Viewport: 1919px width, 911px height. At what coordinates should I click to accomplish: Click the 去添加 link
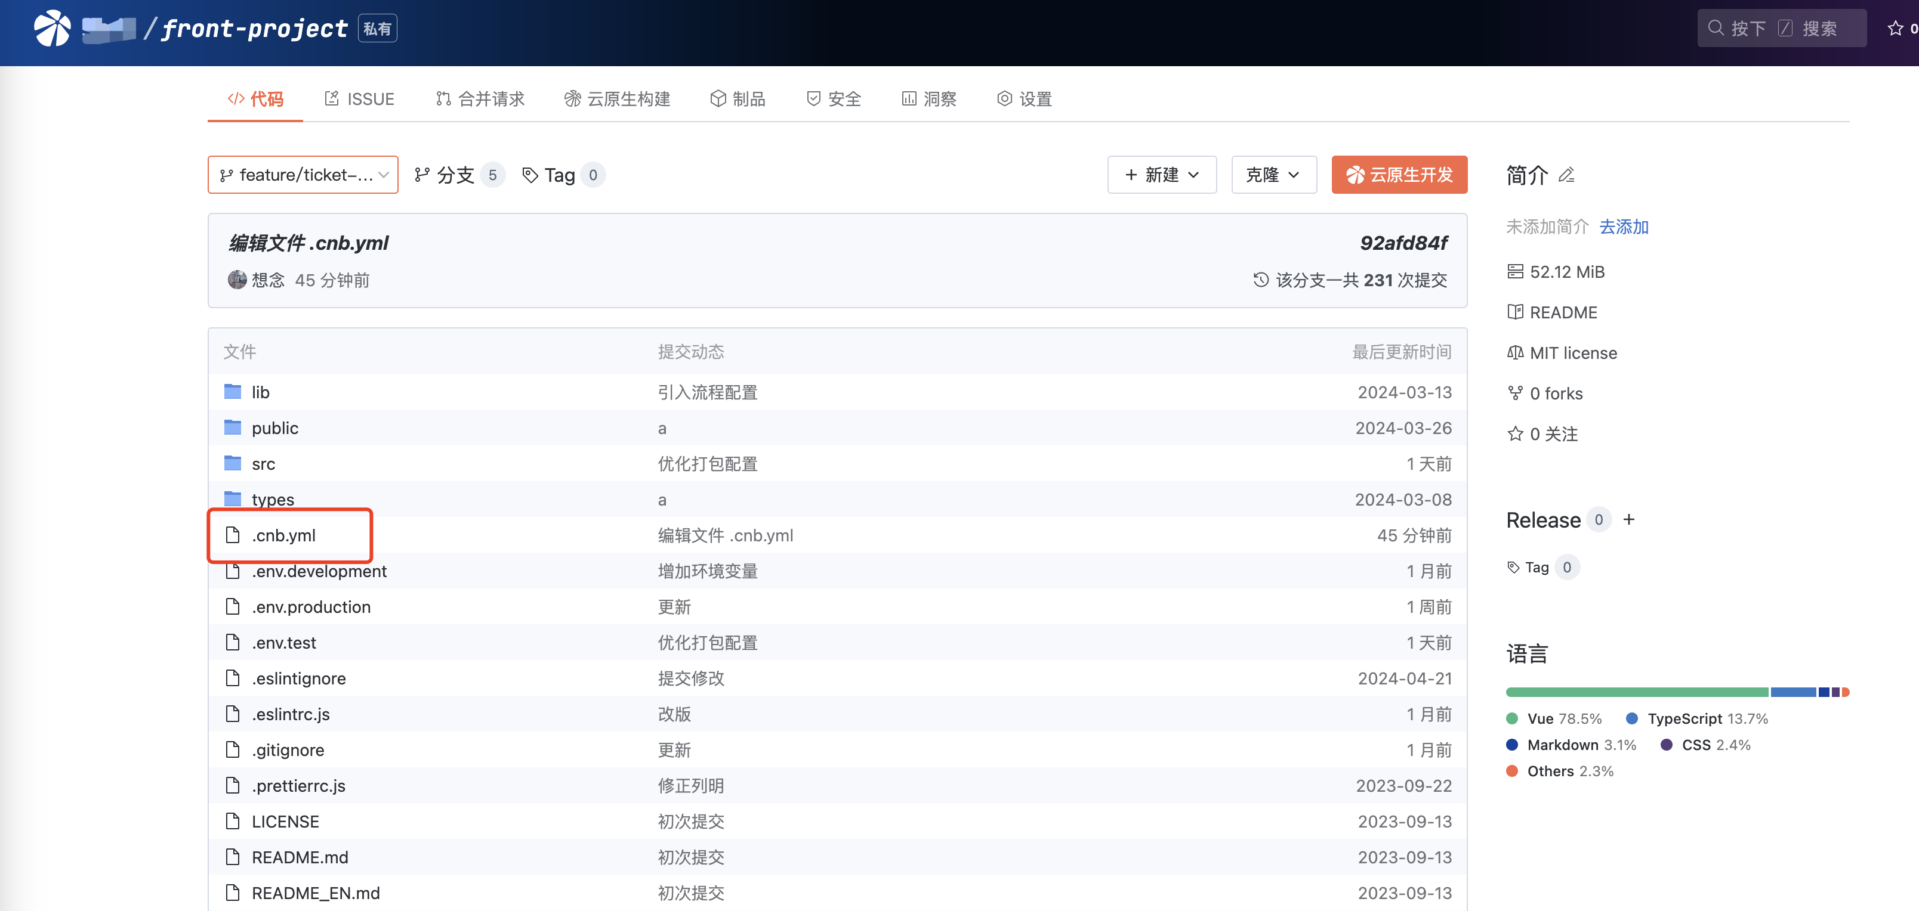click(1624, 227)
